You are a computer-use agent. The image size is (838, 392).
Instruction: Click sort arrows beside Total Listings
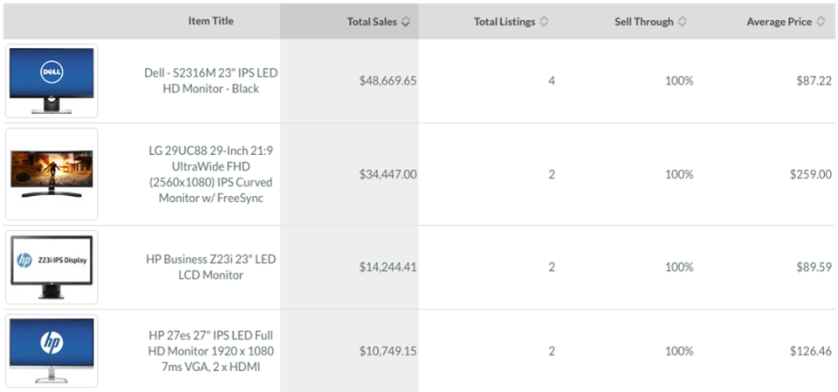click(544, 22)
